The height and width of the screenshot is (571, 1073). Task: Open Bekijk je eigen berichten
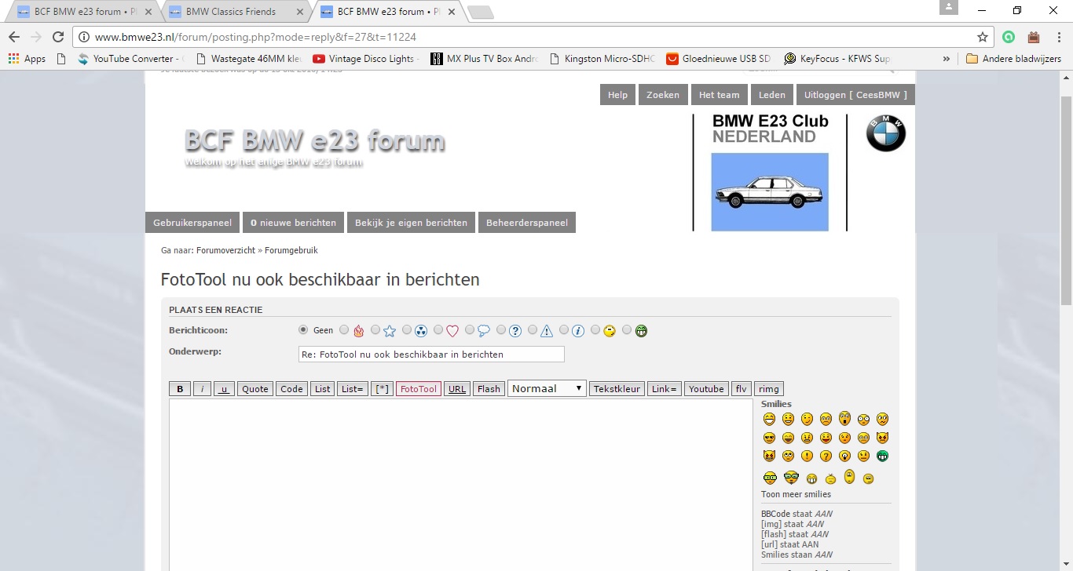[x=411, y=223]
